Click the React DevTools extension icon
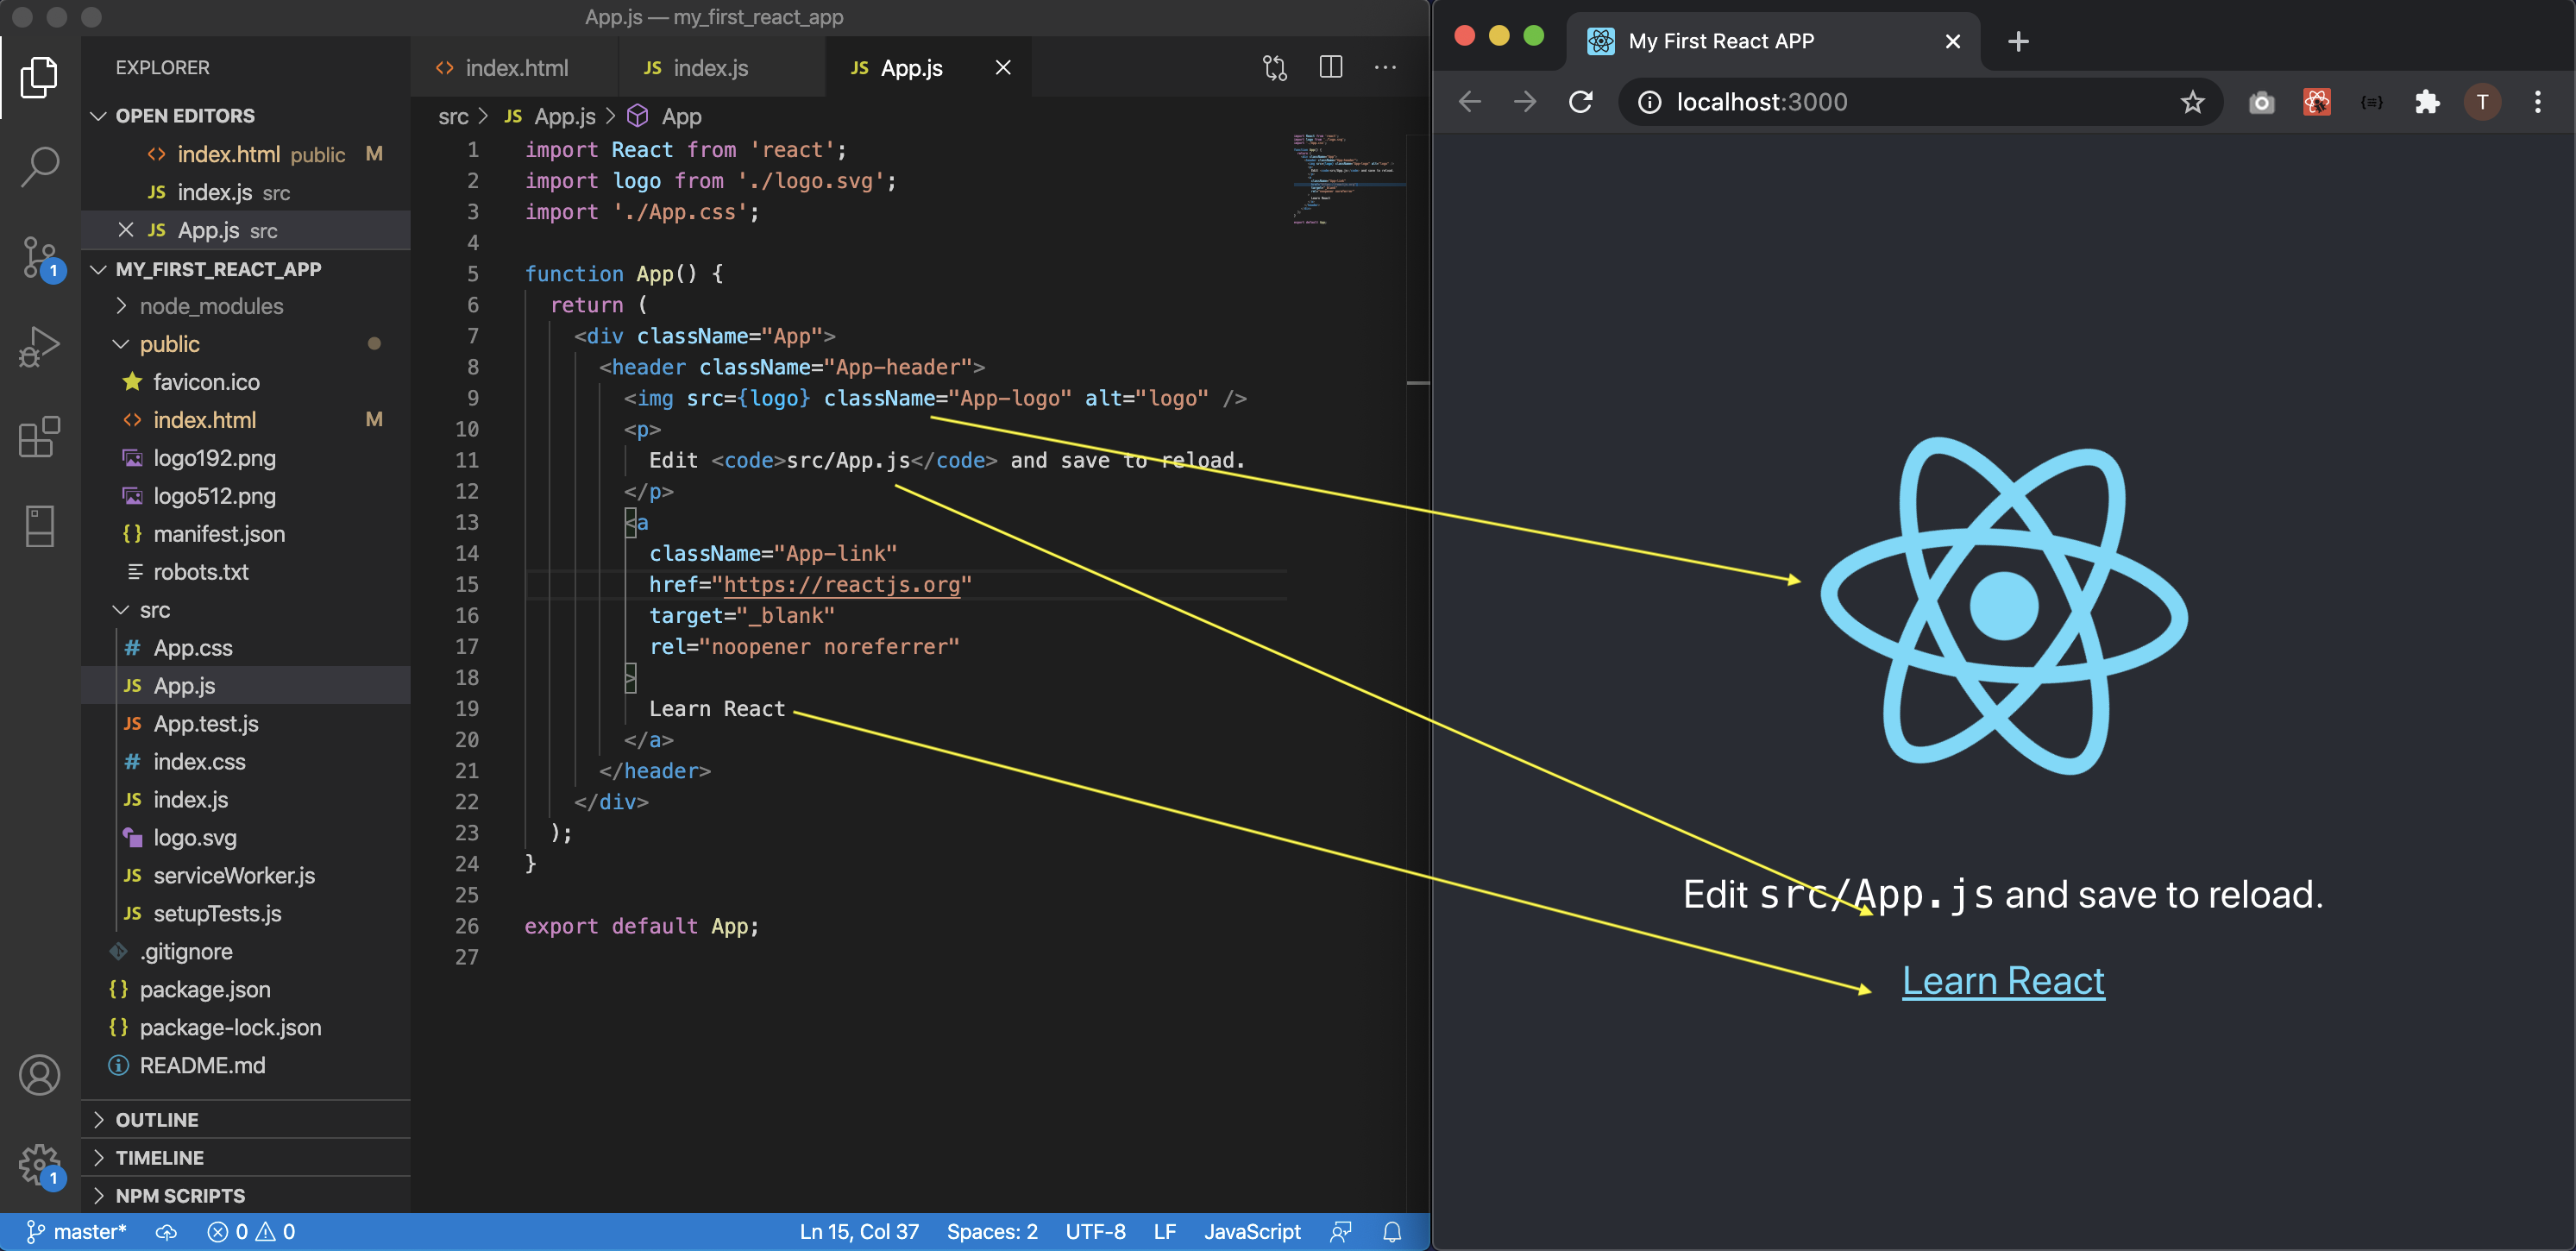 point(2317,102)
